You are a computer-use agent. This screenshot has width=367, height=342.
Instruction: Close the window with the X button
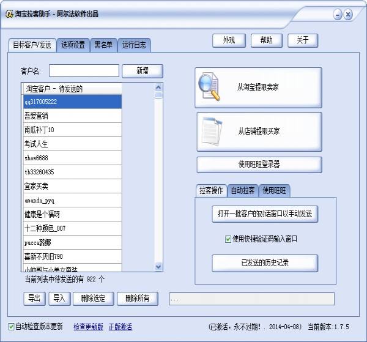(348, 15)
